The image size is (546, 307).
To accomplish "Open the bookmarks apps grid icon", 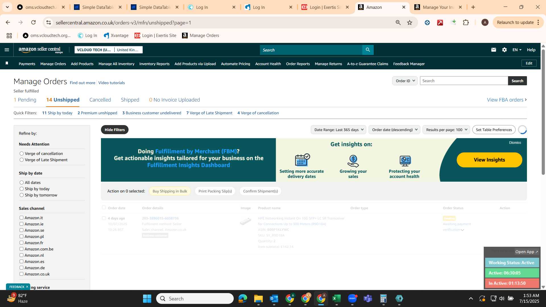I will click(x=9, y=36).
